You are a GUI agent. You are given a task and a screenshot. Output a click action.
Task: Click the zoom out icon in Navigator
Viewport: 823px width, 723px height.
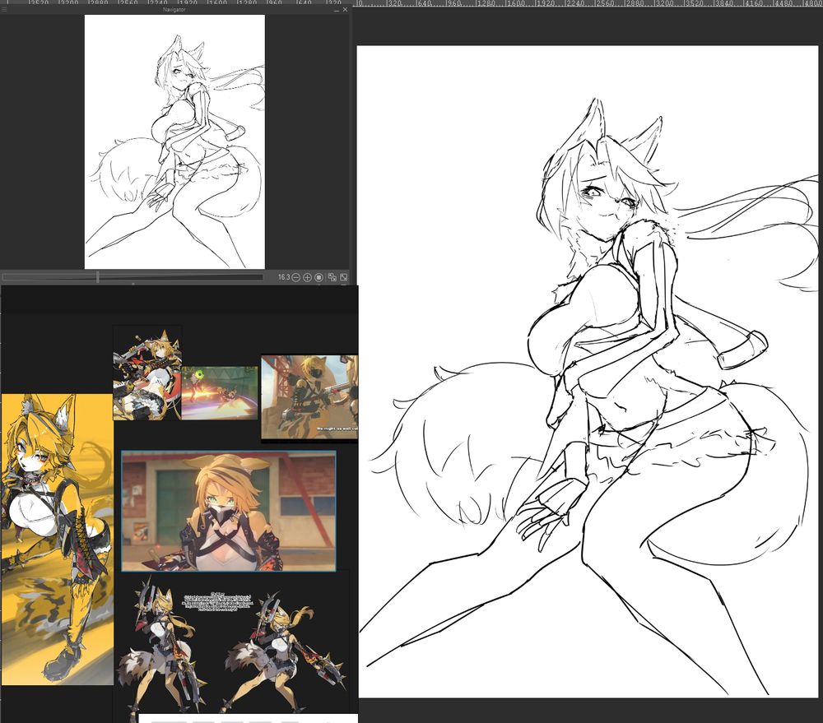coord(296,277)
